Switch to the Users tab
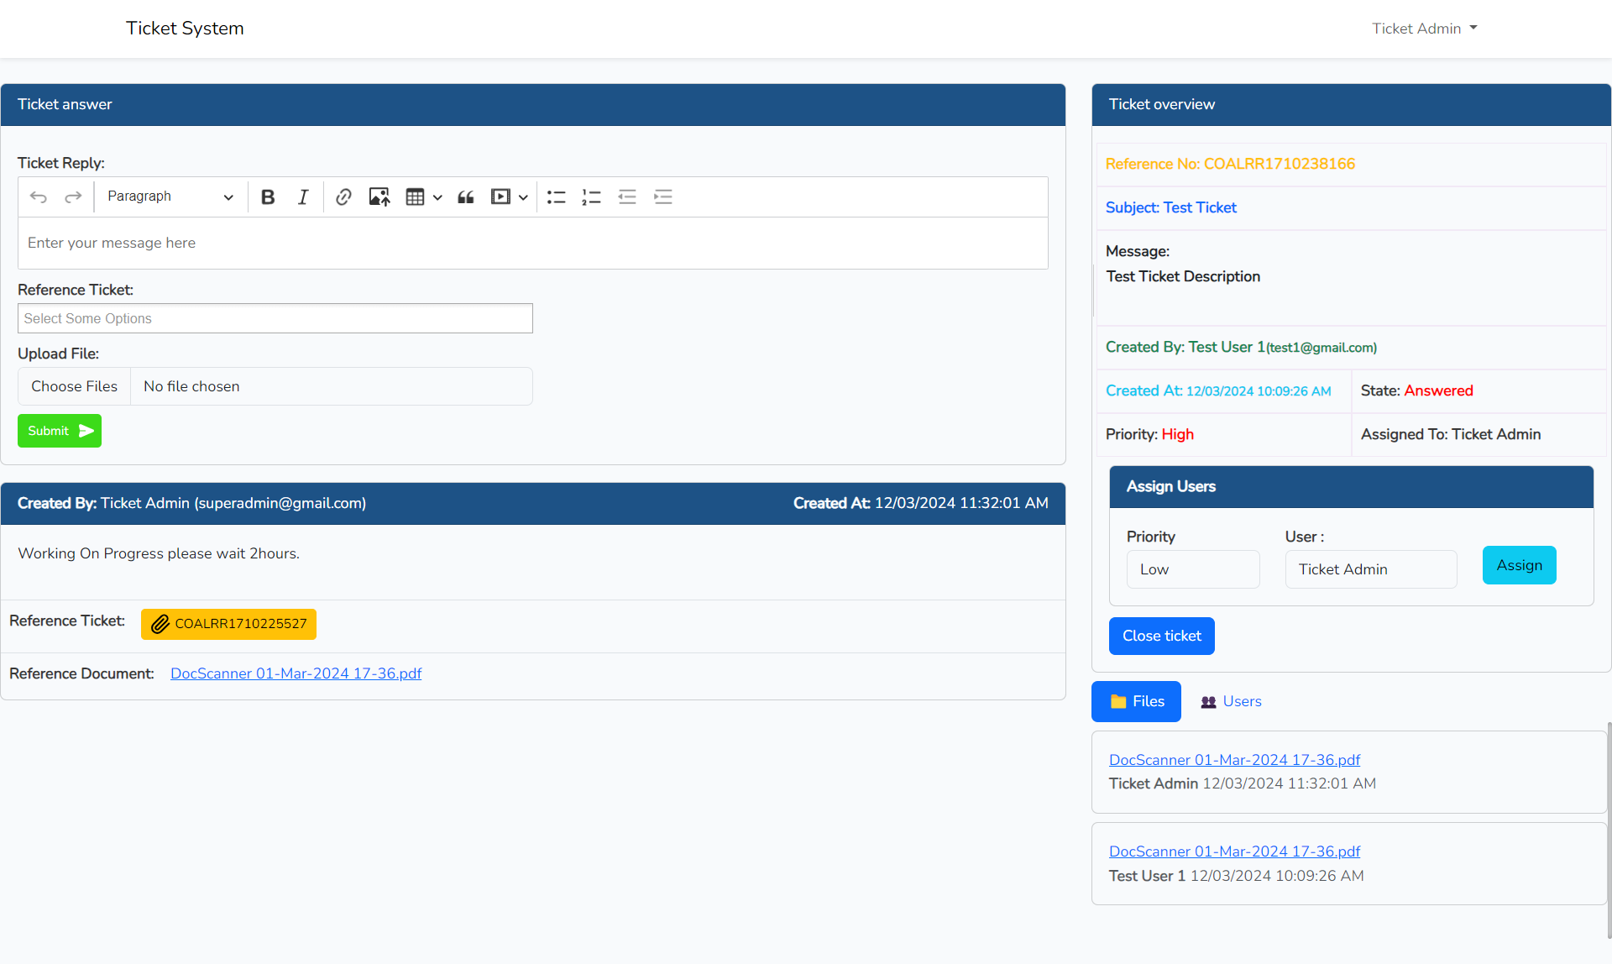This screenshot has height=964, width=1612. (x=1231, y=701)
